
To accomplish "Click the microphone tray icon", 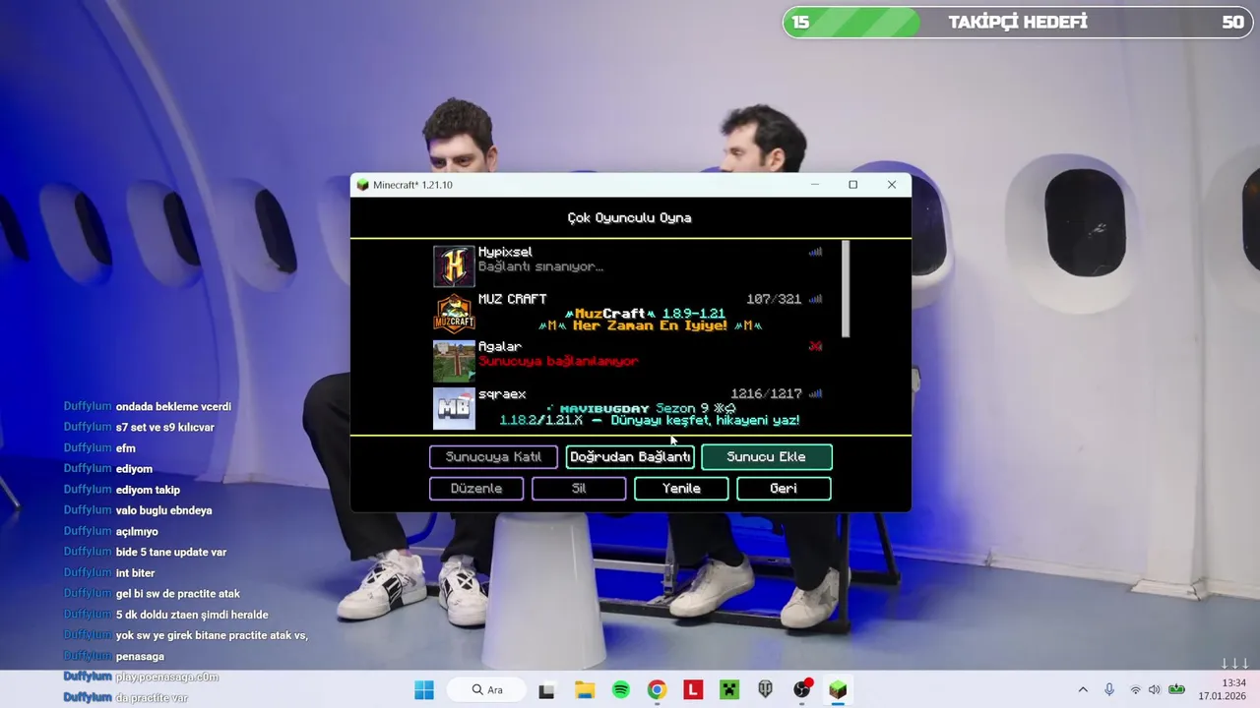I will click(x=1109, y=690).
